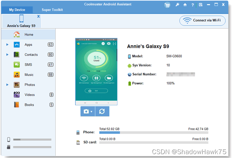Screen dimensions: 232x158
Task: Click the Power battery icon
Action: tap(130, 83)
